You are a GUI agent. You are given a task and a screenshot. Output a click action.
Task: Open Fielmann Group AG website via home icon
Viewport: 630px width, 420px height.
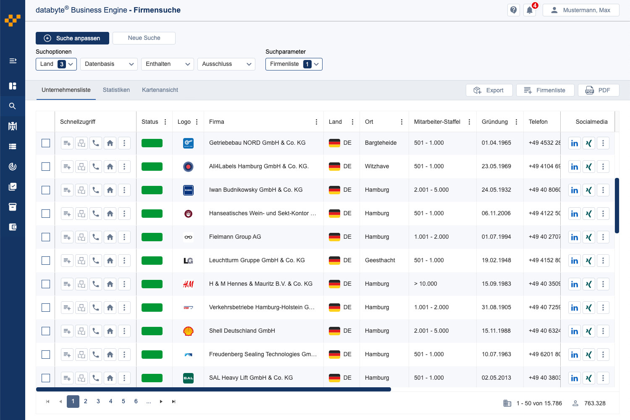110,237
